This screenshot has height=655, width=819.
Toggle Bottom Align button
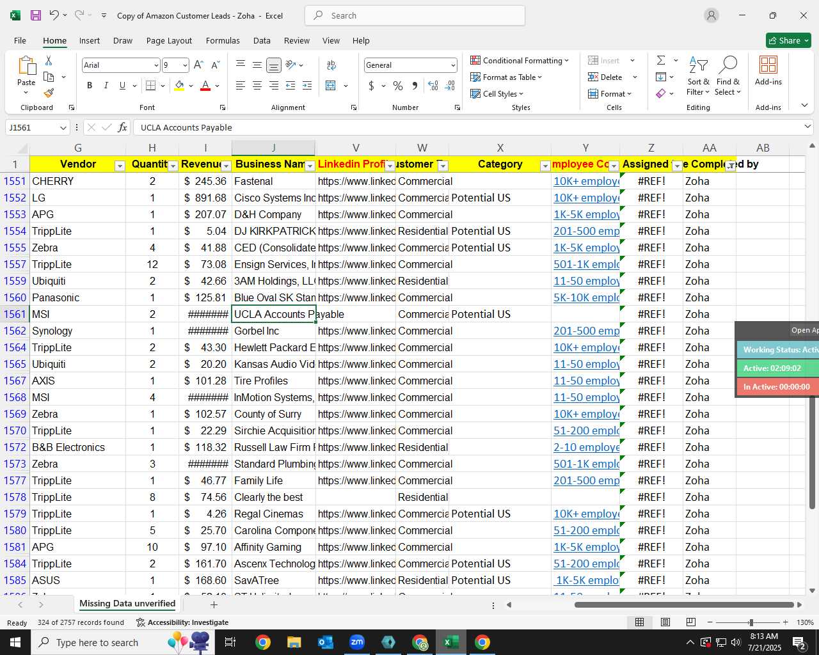point(274,65)
